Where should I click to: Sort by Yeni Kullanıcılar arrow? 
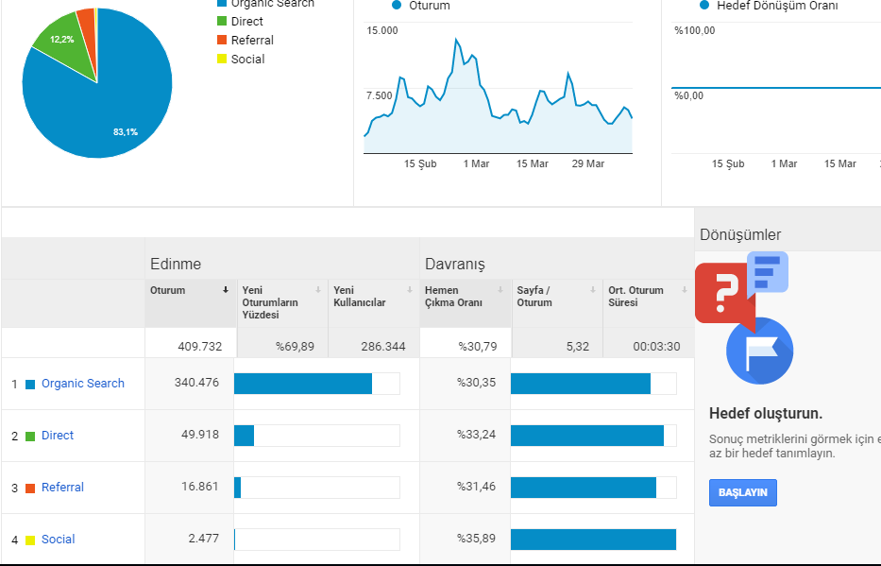click(x=410, y=290)
